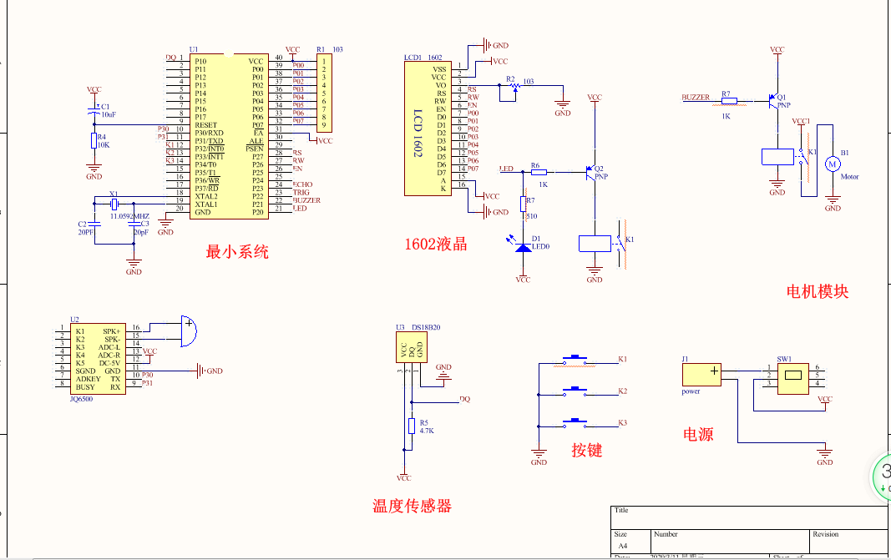This screenshot has height=560, width=891.
Task: Select the K1 push button switch
Action: 573,360
